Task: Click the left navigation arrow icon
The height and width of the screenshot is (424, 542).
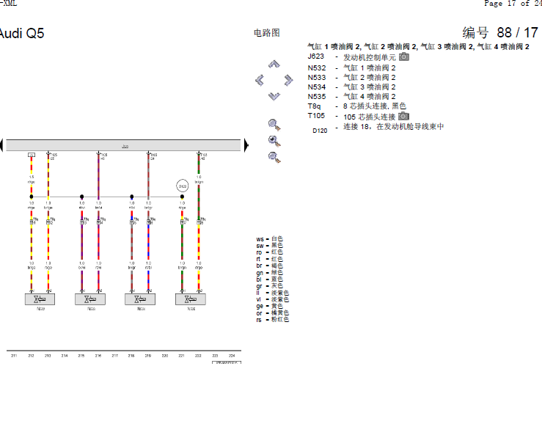Action: pos(260,80)
